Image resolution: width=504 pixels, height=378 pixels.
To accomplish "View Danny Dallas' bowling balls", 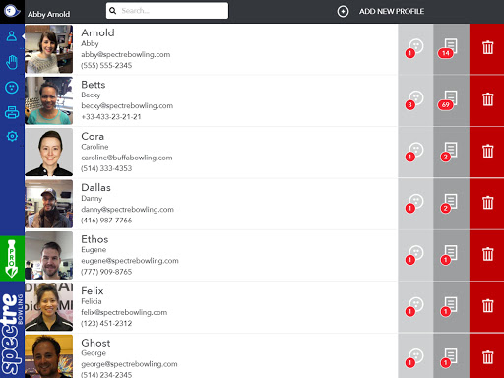I will [x=415, y=204].
